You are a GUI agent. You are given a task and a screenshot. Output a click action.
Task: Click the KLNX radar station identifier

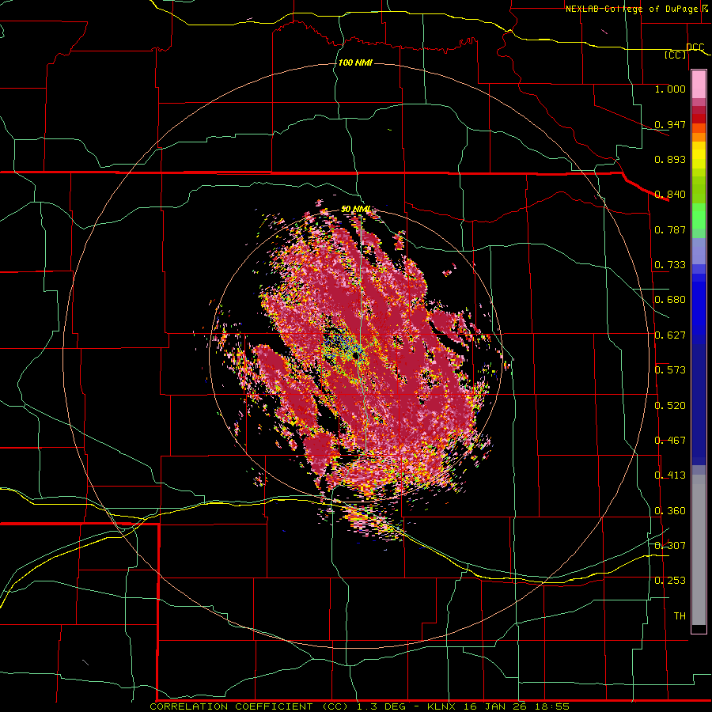(x=442, y=706)
